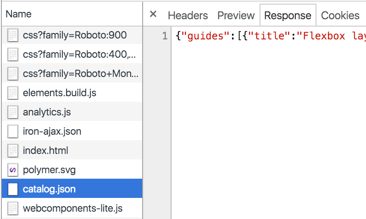Viewport: 366px width, 219px height.
Task: Select the css?family=Roboto:400 request row
Action: (x=79, y=55)
